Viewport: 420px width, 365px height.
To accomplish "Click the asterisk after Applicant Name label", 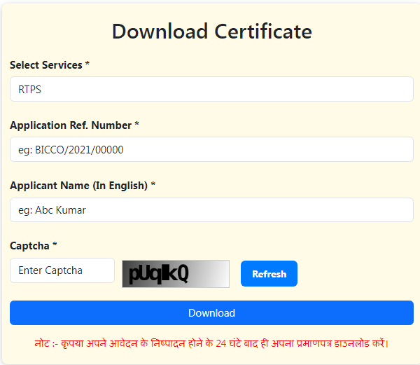I will (x=153, y=186).
